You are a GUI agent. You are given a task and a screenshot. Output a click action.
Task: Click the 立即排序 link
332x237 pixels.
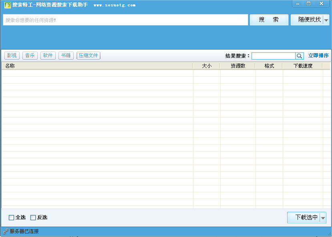point(318,56)
